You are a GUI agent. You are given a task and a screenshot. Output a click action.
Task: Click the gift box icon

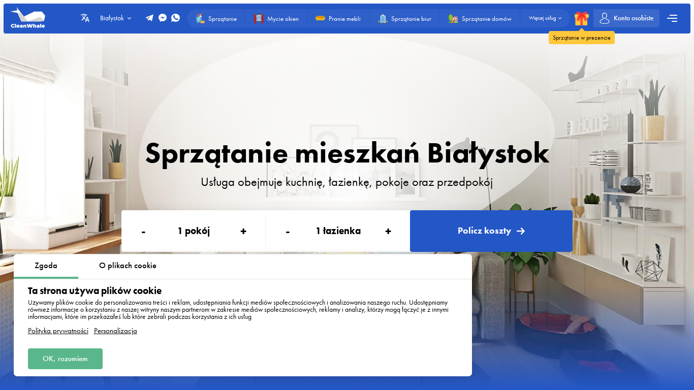(582, 18)
